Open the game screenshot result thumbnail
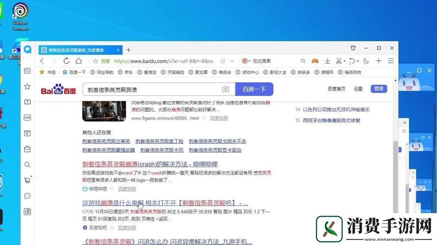Viewport: 437px width, 245px height. coord(104,111)
